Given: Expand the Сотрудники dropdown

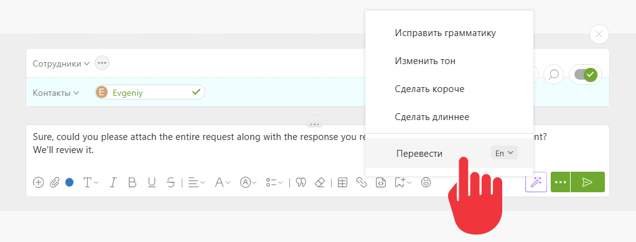Looking at the screenshot, I should tap(61, 63).
